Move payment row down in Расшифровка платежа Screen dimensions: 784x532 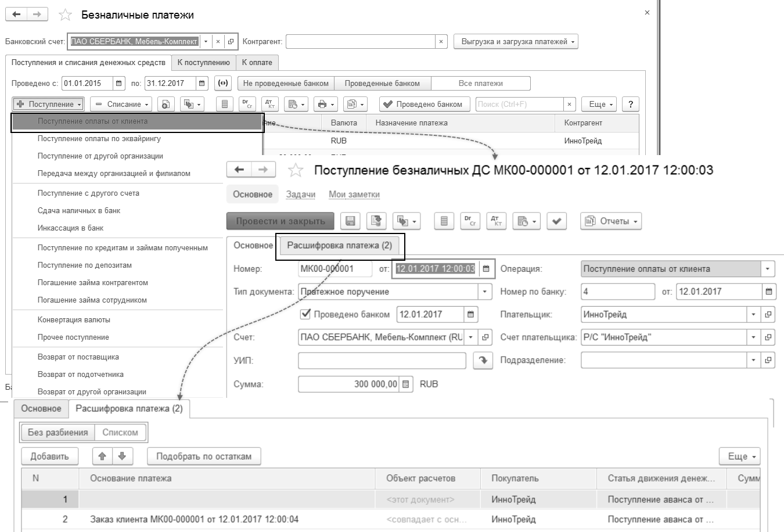122,456
